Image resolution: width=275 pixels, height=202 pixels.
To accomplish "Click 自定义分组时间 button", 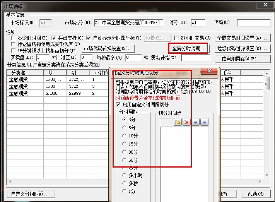I will [x=31, y=194].
